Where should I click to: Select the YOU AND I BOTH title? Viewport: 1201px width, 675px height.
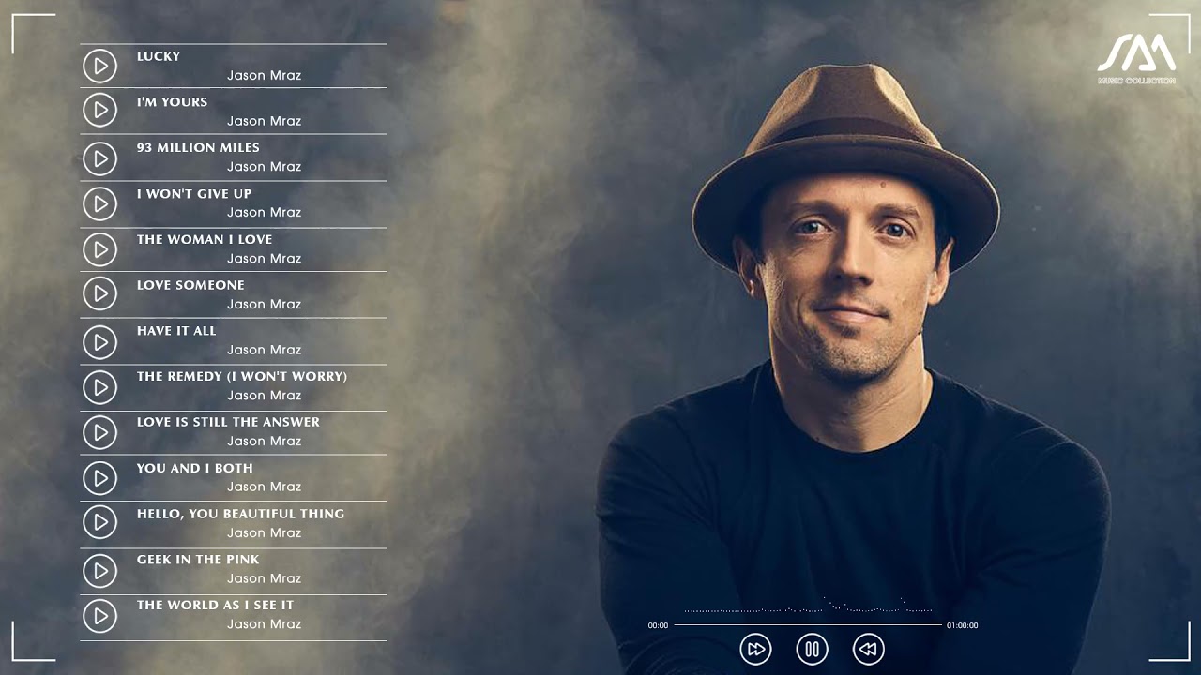(195, 468)
